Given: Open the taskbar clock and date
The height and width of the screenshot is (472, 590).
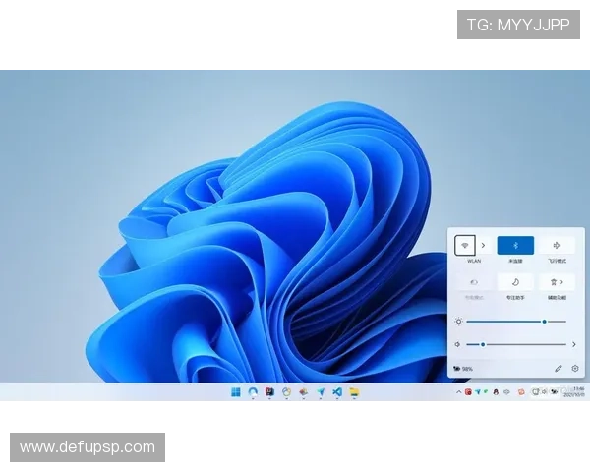Looking at the screenshot, I should [577, 391].
